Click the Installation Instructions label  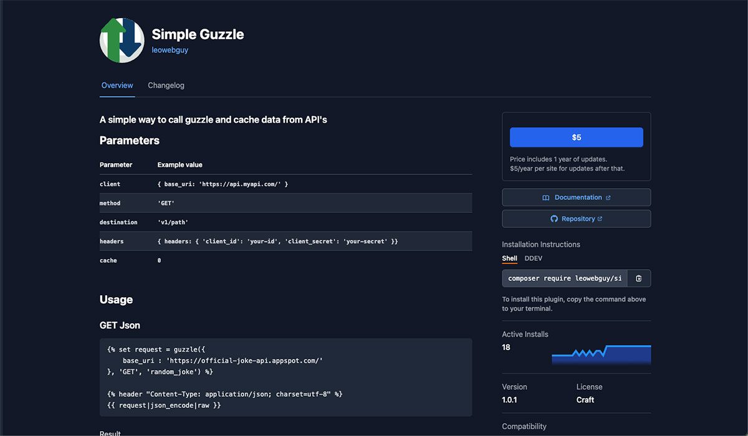[x=541, y=245]
